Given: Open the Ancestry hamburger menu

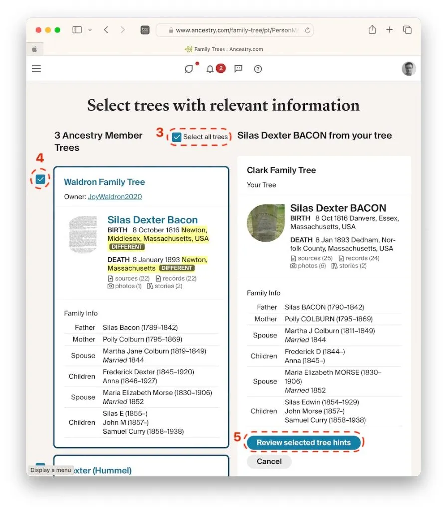Looking at the screenshot, I should point(36,69).
